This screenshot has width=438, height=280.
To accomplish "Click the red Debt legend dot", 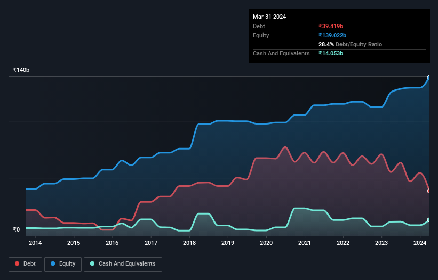I will 17,263.
